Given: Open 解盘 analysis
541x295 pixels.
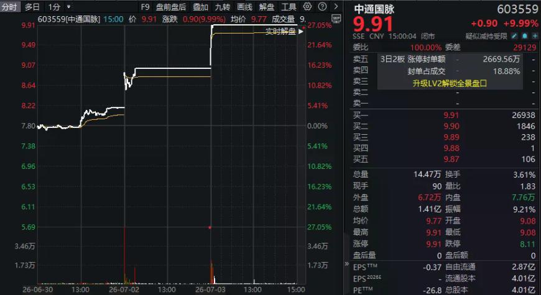Looking at the screenshot, I should (267, 7).
